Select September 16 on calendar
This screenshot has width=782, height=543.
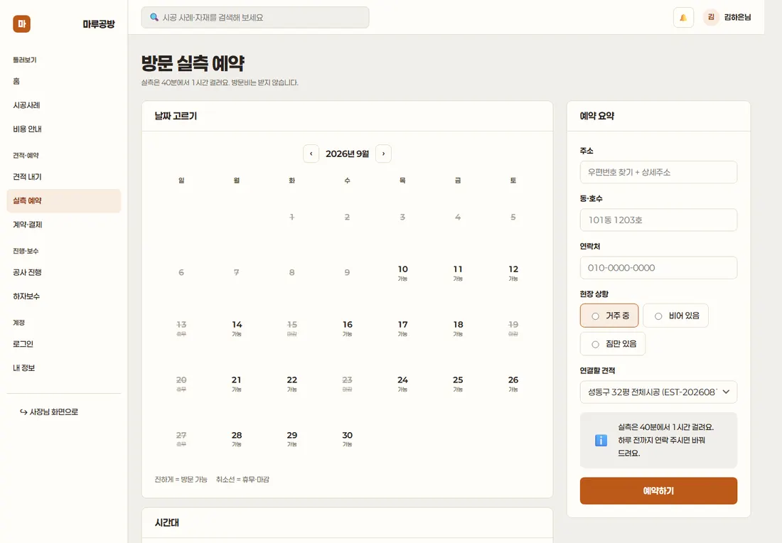[348, 328]
